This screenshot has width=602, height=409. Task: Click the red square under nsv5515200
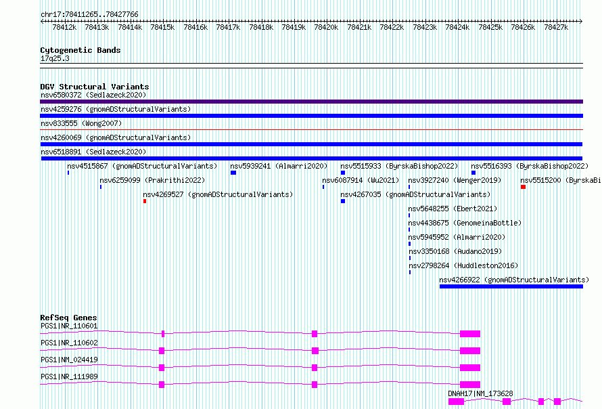pyautogui.click(x=523, y=187)
